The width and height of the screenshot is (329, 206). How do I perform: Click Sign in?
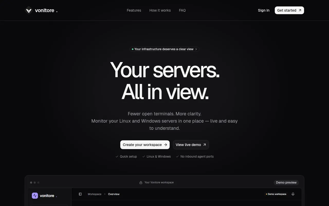[264, 10]
